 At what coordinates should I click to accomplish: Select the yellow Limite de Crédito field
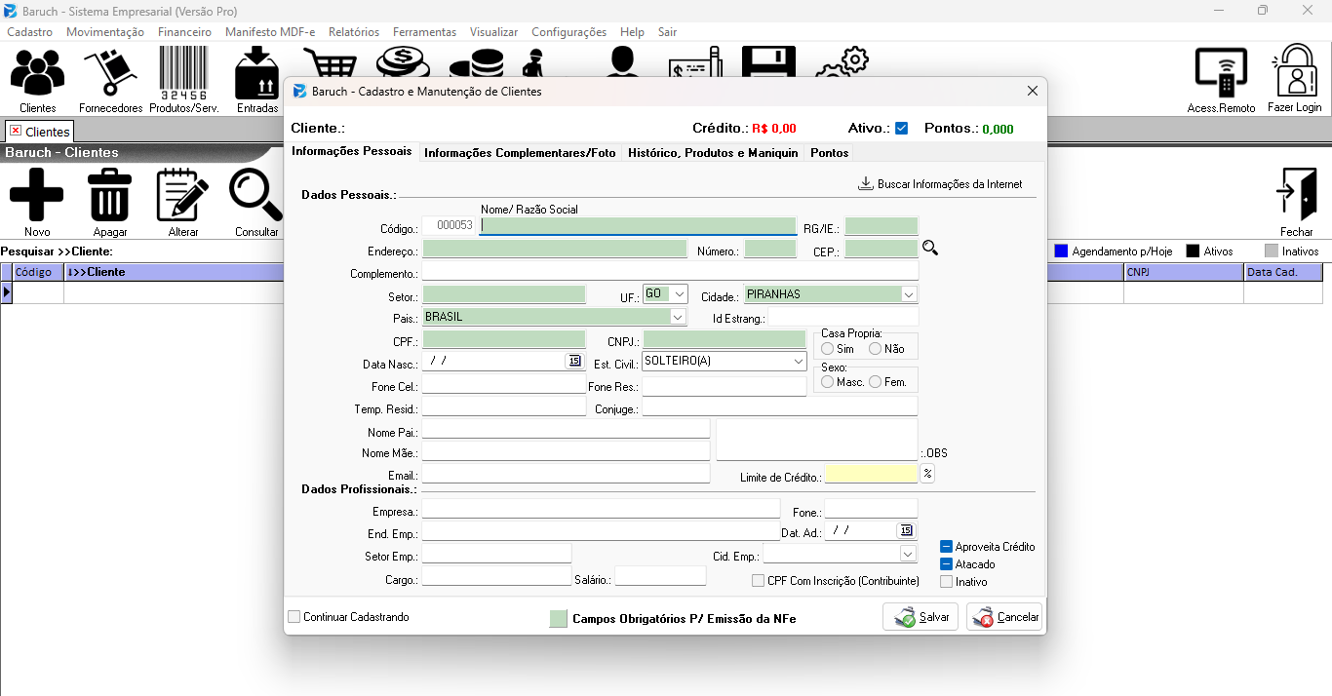tap(872, 474)
